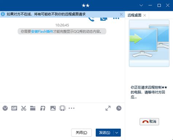Viewport: 173px width, 140px height.
Task: Expand the send options dropdown arrow
Action: point(117,133)
